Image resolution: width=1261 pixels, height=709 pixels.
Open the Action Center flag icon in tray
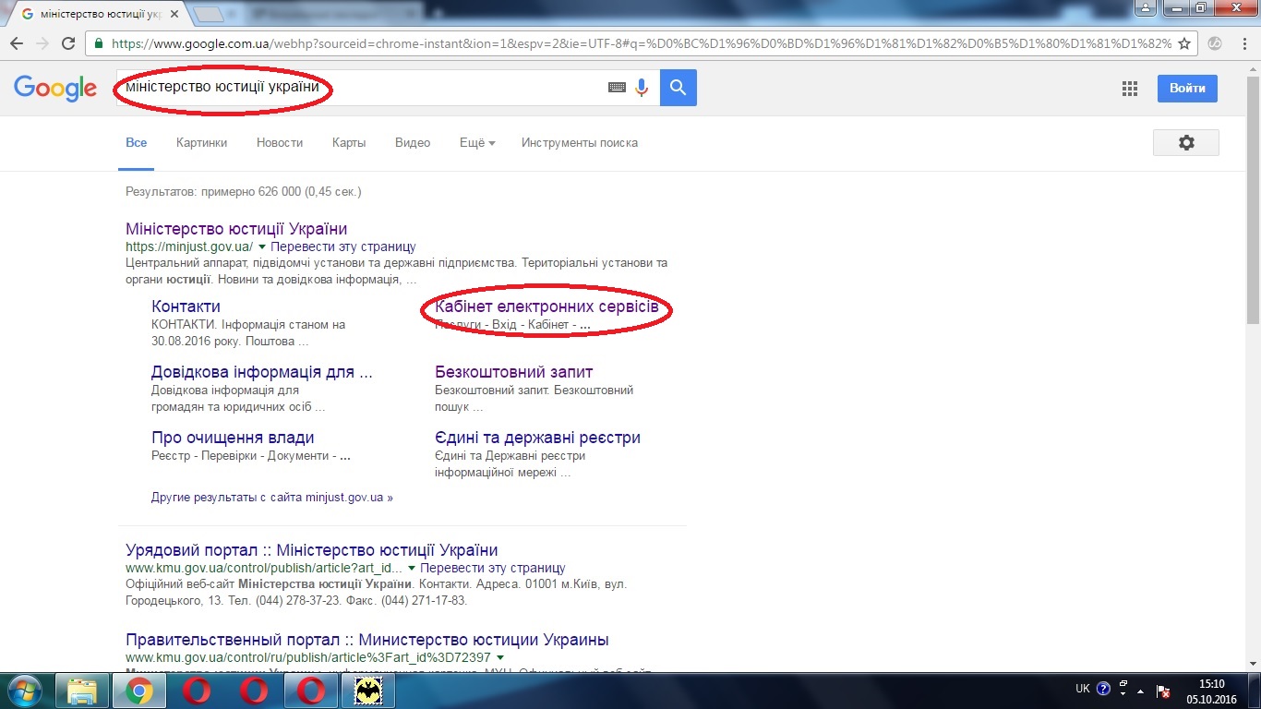pos(1164,691)
